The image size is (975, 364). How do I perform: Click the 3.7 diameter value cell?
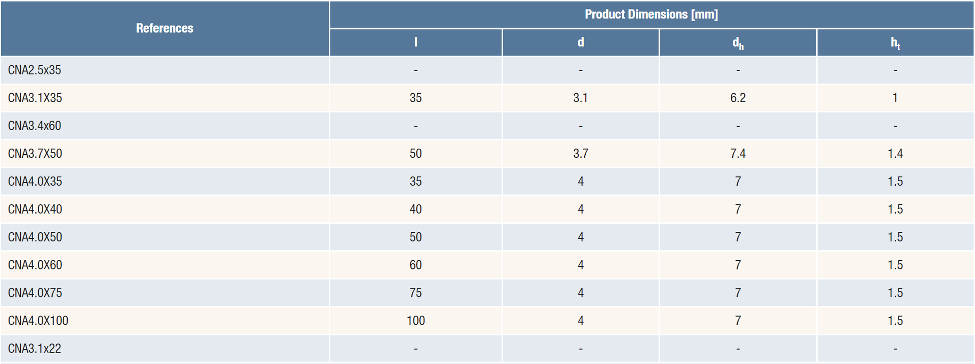pos(580,154)
